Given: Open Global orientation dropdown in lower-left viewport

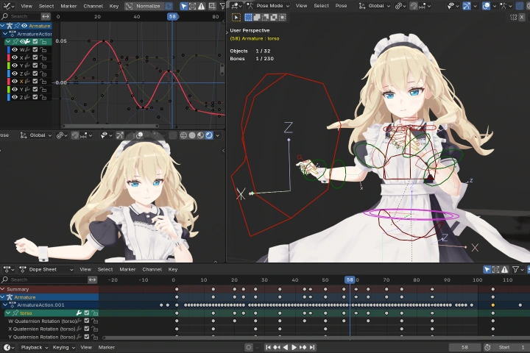Looking at the screenshot, I should tap(35, 135).
